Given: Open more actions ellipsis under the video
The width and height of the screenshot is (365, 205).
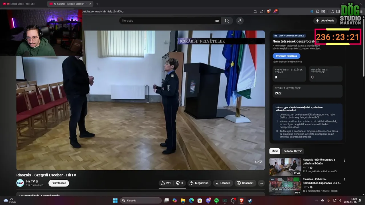Looking at the screenshot, I should click(261, 183).
